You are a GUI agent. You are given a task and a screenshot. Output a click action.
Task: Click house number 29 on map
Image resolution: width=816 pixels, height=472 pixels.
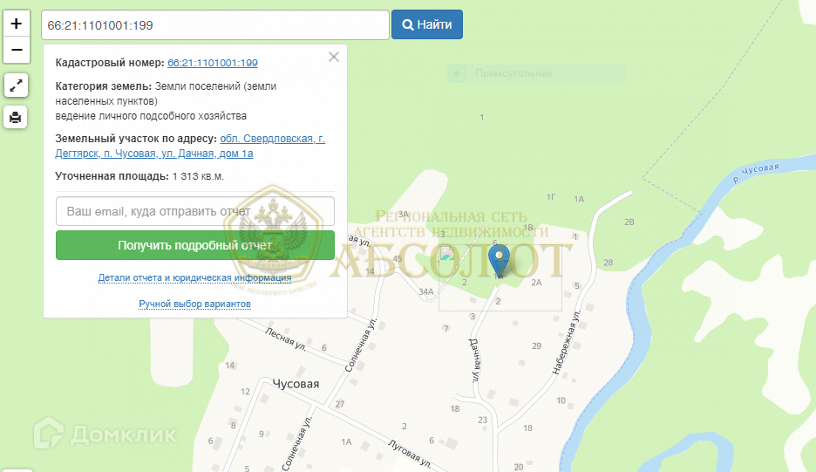[536, 345]
